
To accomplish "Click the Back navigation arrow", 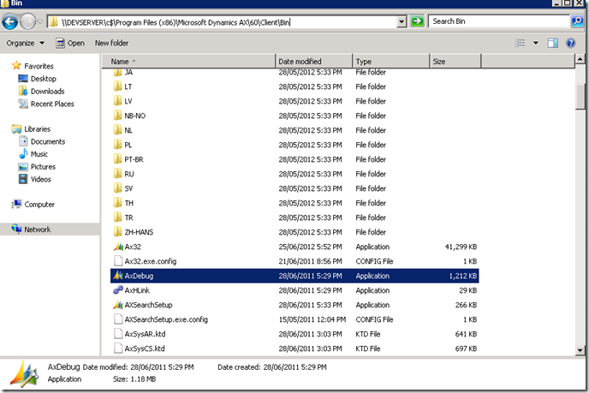I will point(10,21).
